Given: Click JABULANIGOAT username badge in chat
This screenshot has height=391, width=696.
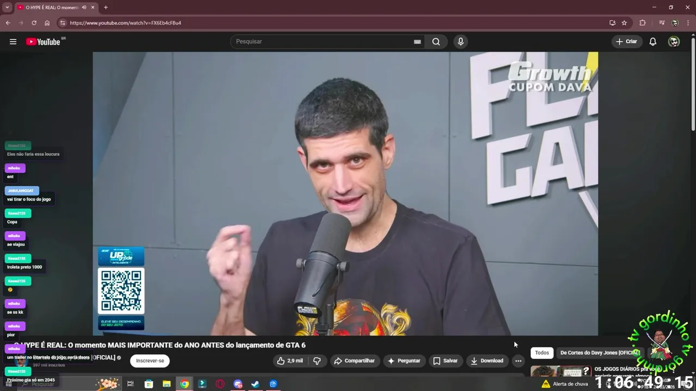Looking at the screenshot, I should pyautogui.click(x=21, y=191).
